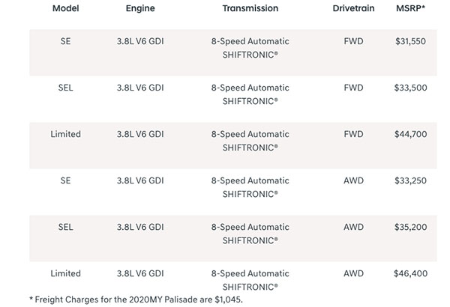The width and height of the screenshot is (450, 307).
Task: Click the freight charges footnote text
Action: tap(136, 300)
